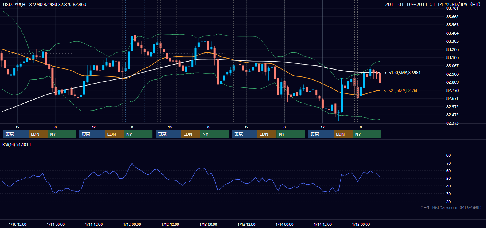This screenshot has height=228, width=486.
Task: Select price level 83.067 on the axis
Action: [453, 66]
